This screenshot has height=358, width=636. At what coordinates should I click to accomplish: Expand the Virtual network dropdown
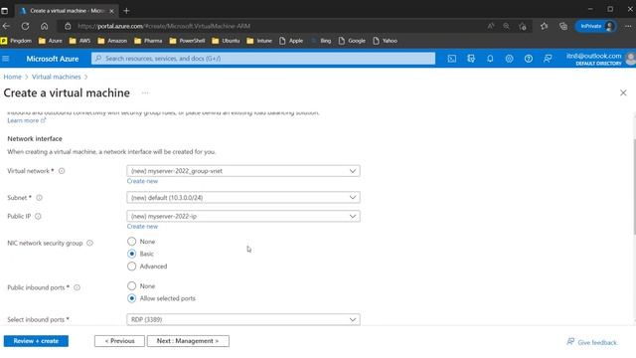[x=243, y=171]
